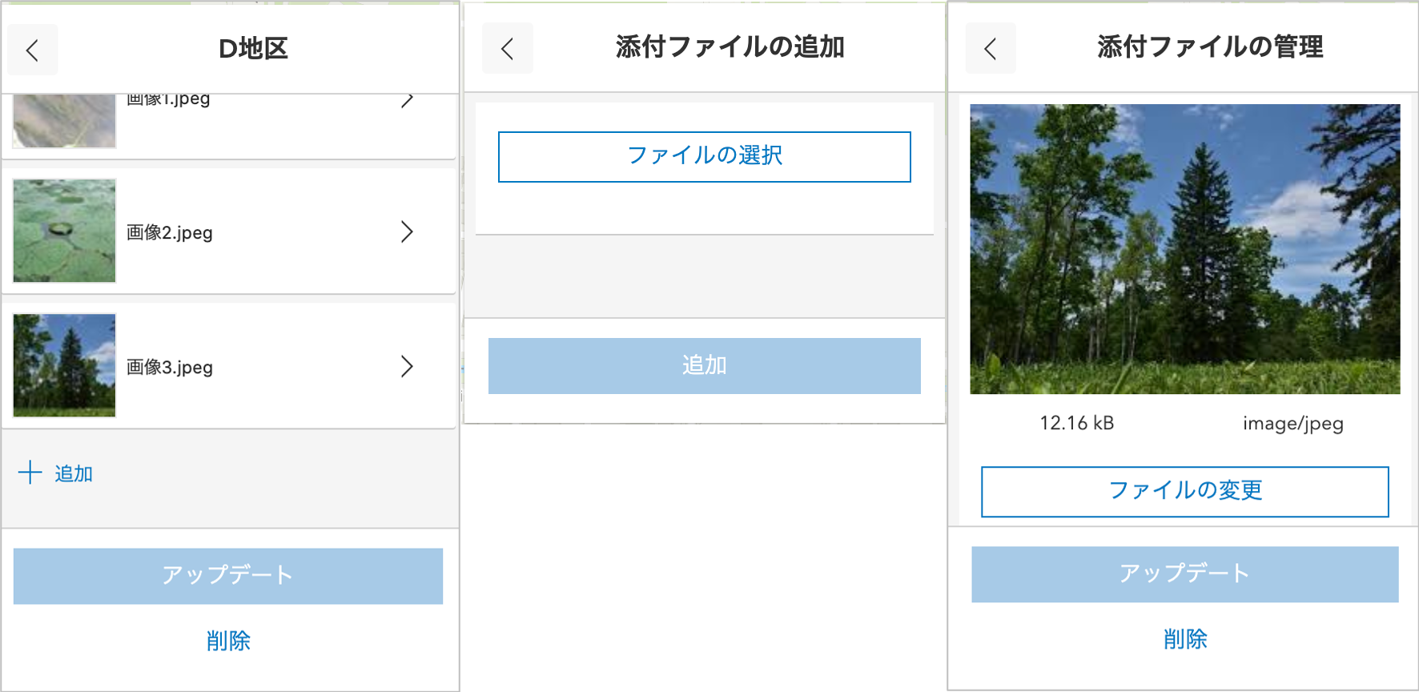Viewport: 1419px width, 692px height.
Task: Click 追加 link in D地区 panel
Action: (74, 473)
